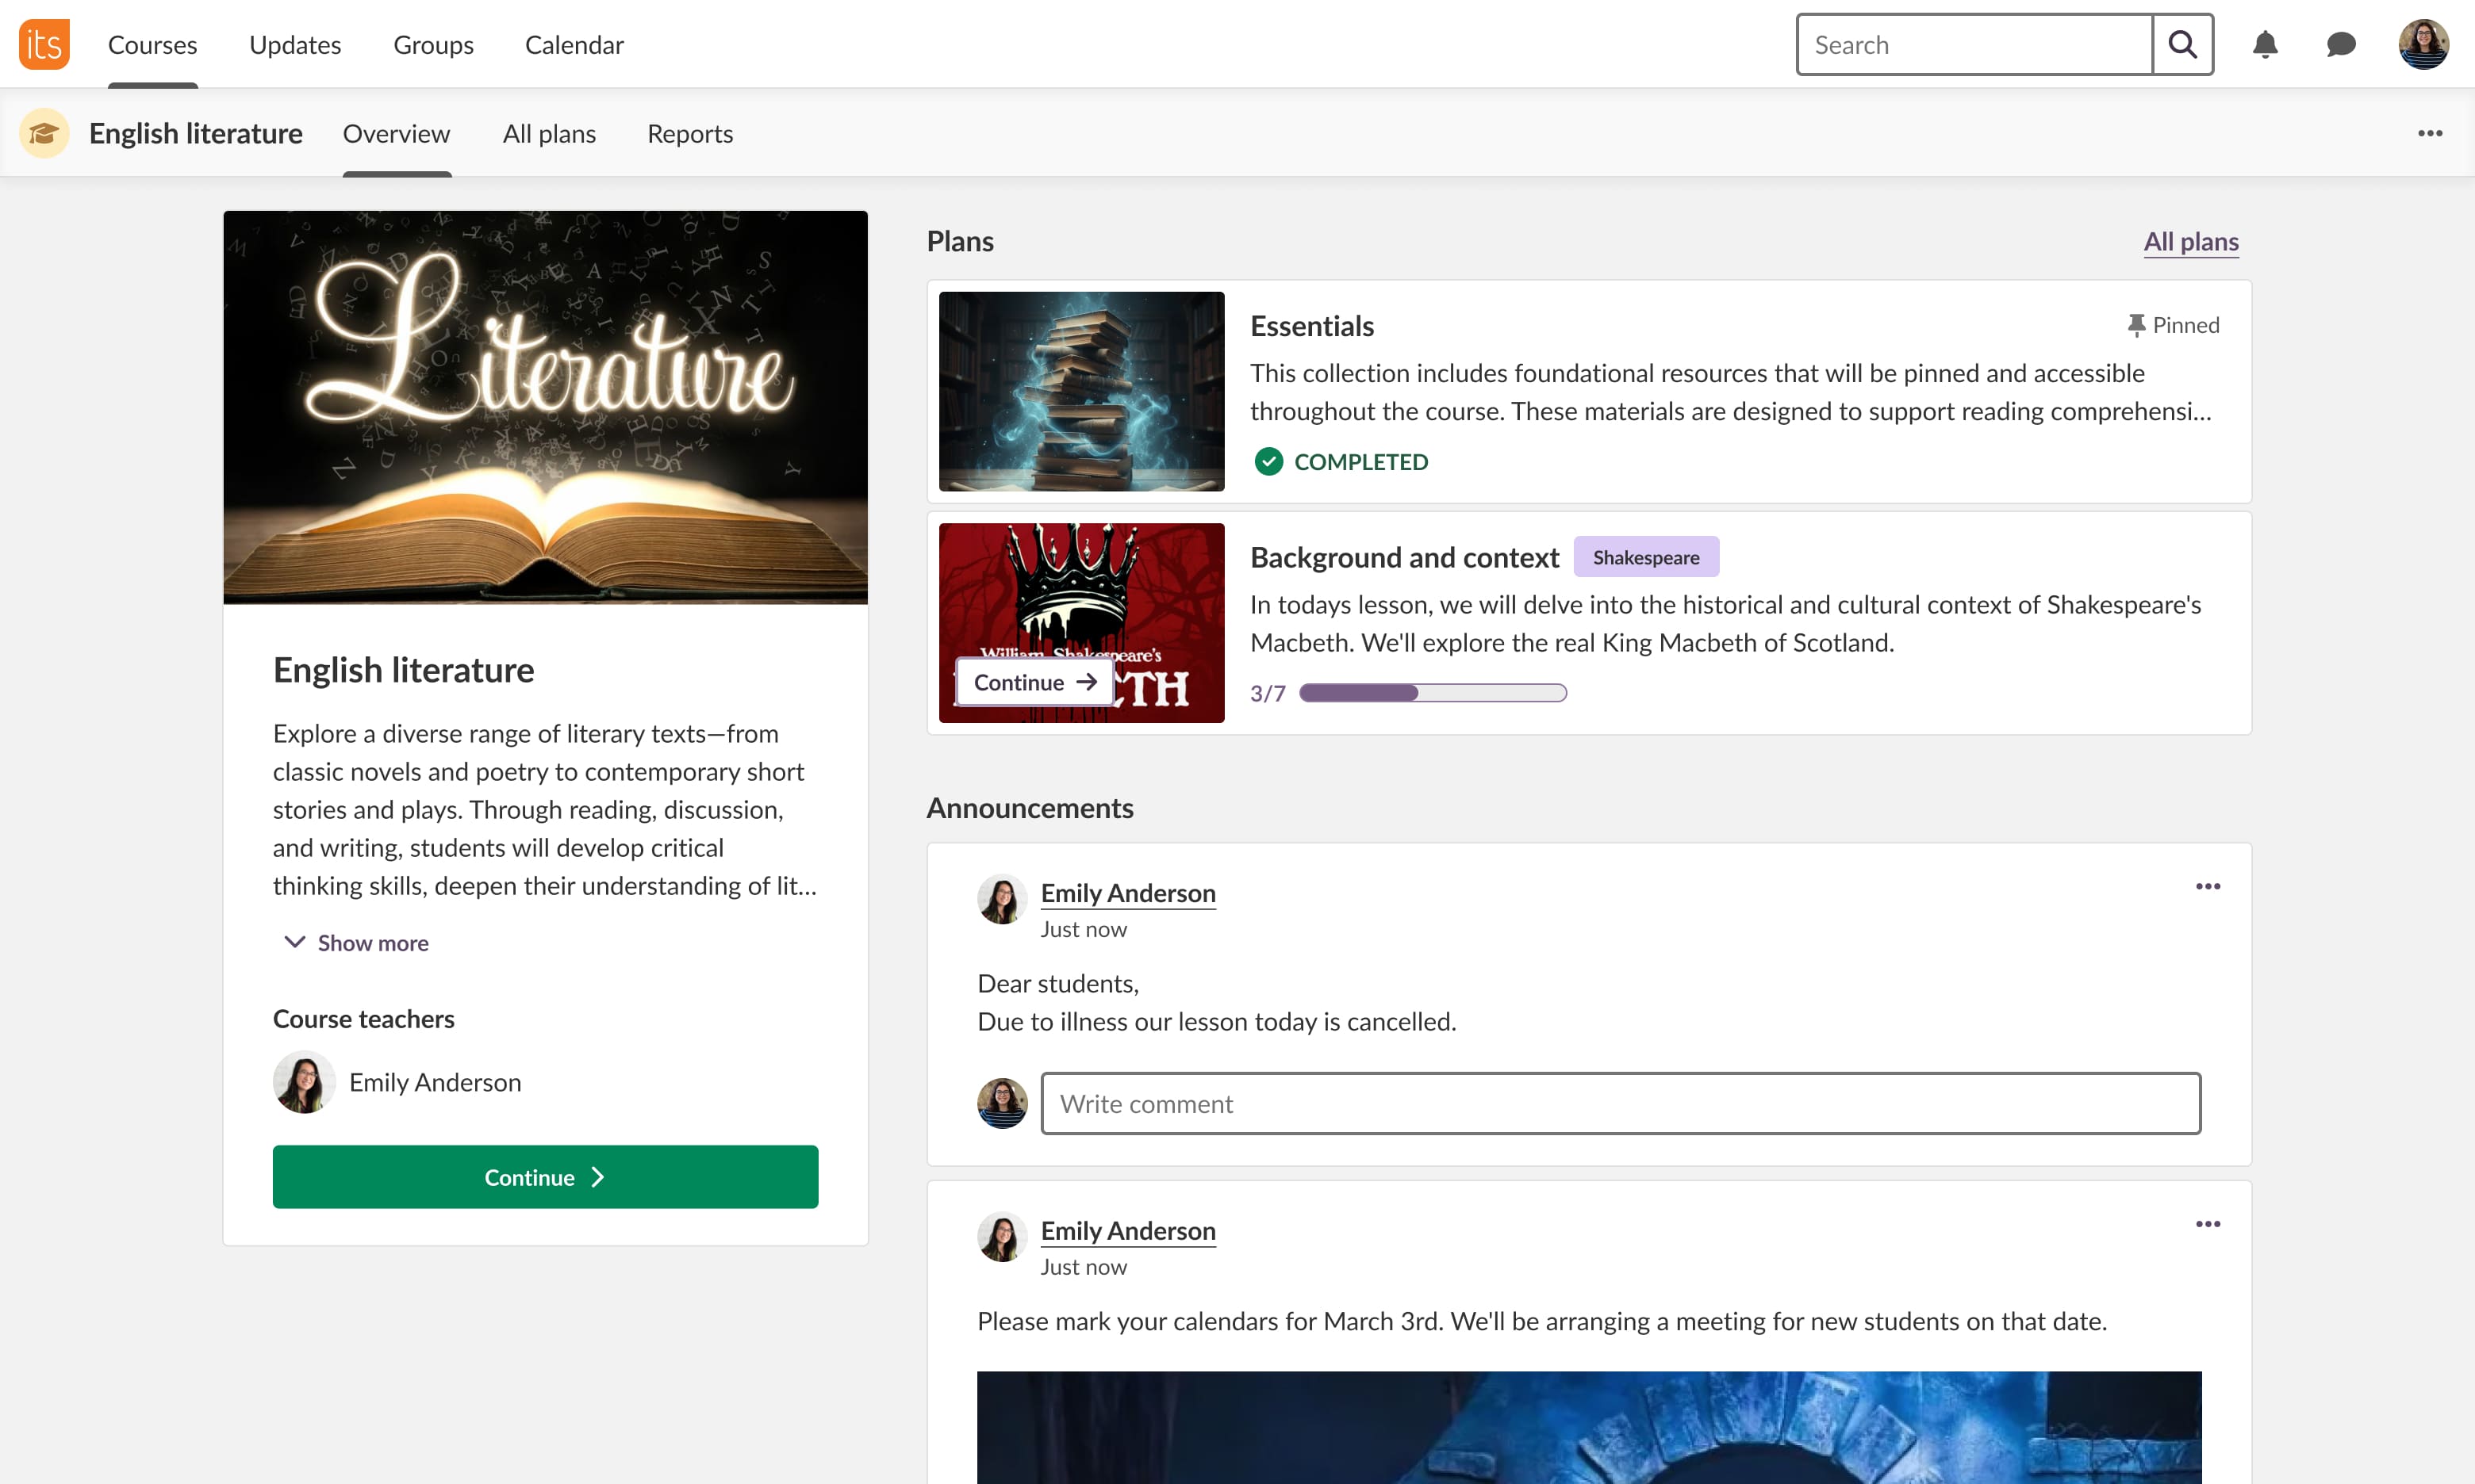Viewport: 2475px width, 1484px height.
Task: Click the English literature course cap icon
Action: (44, 133)
